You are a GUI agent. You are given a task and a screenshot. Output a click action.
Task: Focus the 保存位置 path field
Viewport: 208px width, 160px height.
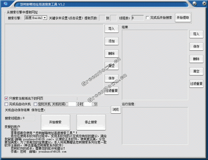pos(78,110)
